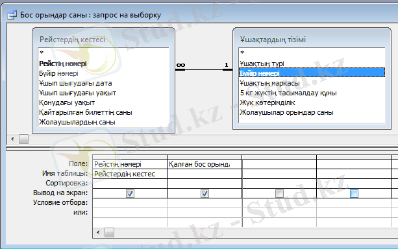Click the Условие отбора cell under Қалған бос орындар
Viewport: 398px width, 249px height.
205,203
